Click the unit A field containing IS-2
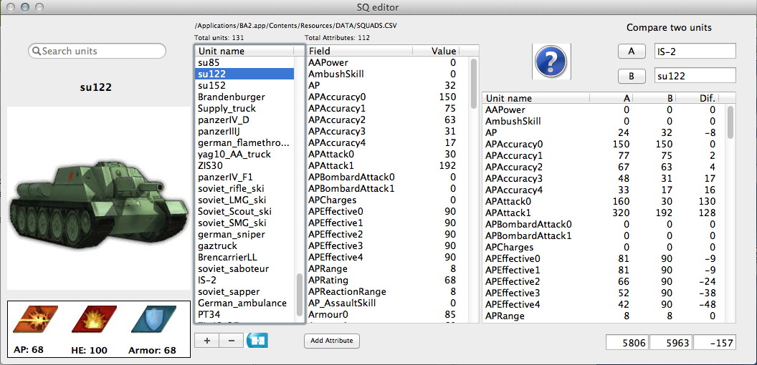The image size is (757, 365). pyautogui.click(x=695, y=51)
